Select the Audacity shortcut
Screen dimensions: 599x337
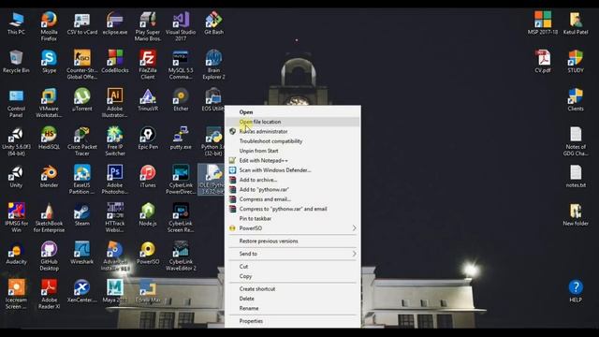16,253
